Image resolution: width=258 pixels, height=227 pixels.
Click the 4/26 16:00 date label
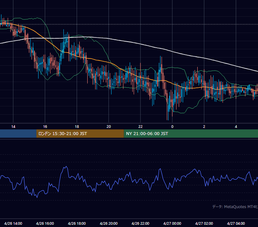pyautogui.click(x=45, y=223)
